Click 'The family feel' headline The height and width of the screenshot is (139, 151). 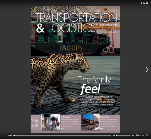[x=95, y=86]
